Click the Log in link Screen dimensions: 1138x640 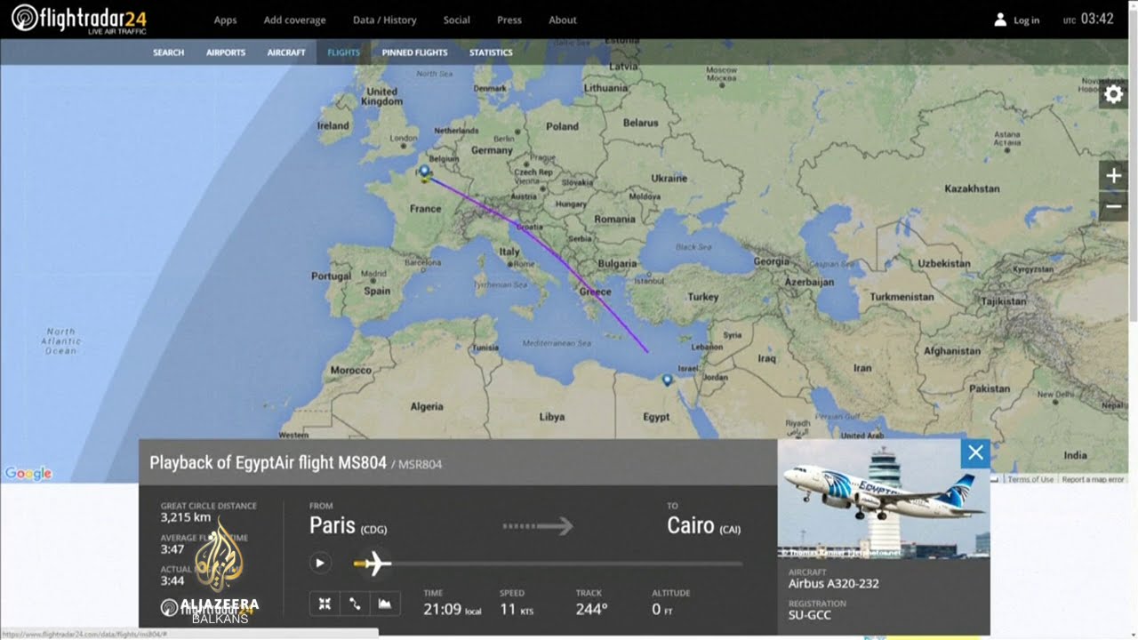pos(1026,20)
